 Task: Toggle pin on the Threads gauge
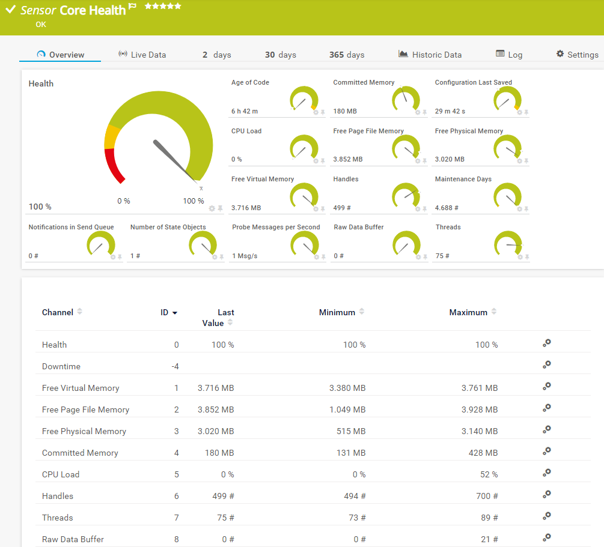point(526,257)
